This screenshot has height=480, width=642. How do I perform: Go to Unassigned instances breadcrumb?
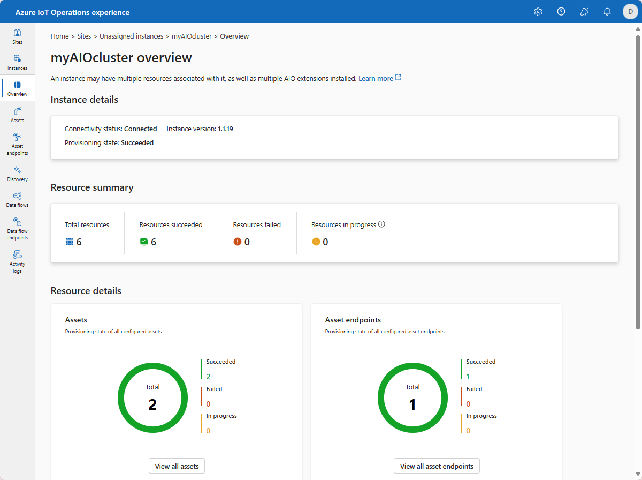131,36
